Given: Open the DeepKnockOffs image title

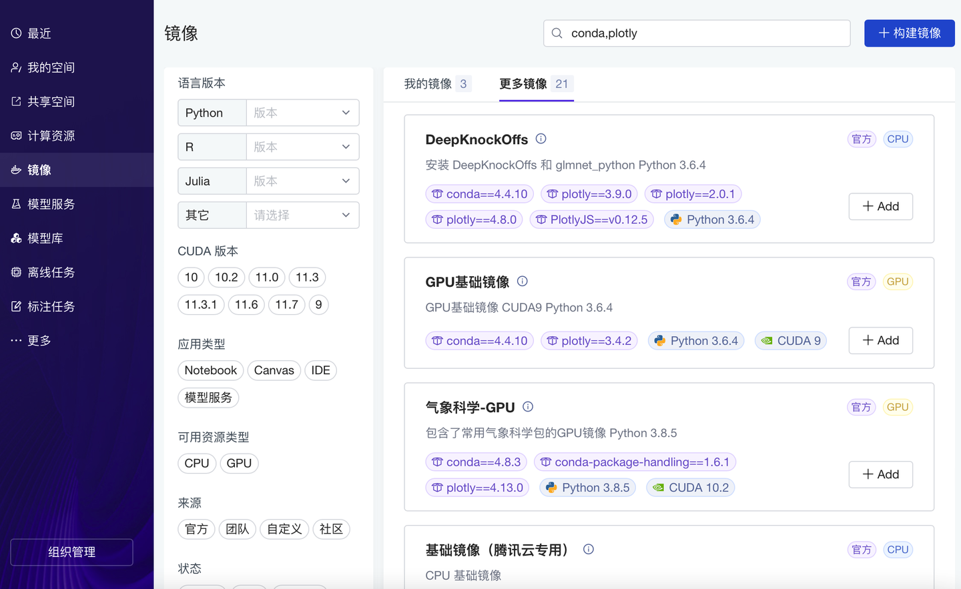Looking at the screenshot, I should pos(476,139).
